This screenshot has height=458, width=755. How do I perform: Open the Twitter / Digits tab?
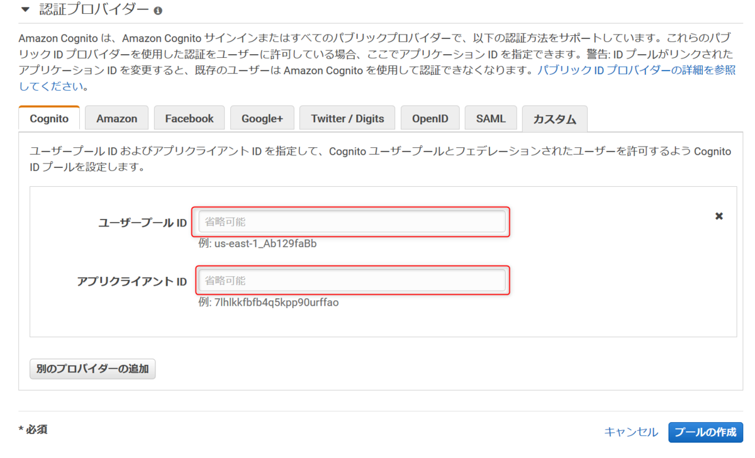point(347,118)
